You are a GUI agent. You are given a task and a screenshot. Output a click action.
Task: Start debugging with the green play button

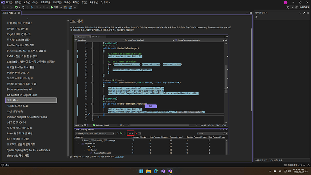click(x=52, y=7)
